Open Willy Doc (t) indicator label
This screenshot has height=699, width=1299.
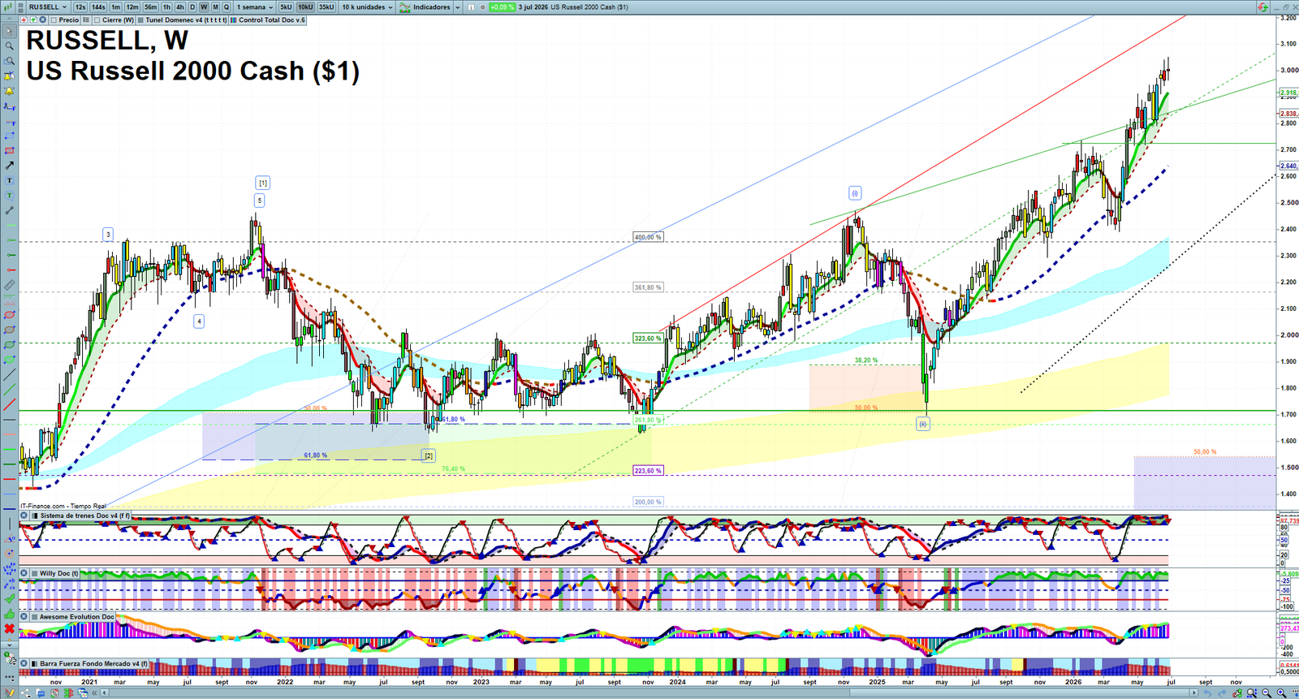tap(59, 573)
